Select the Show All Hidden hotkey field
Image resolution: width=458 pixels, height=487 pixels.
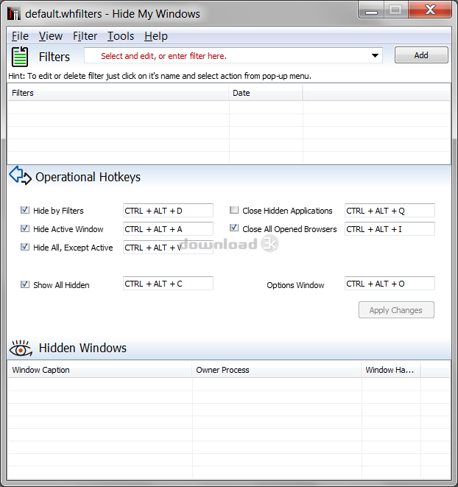tap(168, 284)
